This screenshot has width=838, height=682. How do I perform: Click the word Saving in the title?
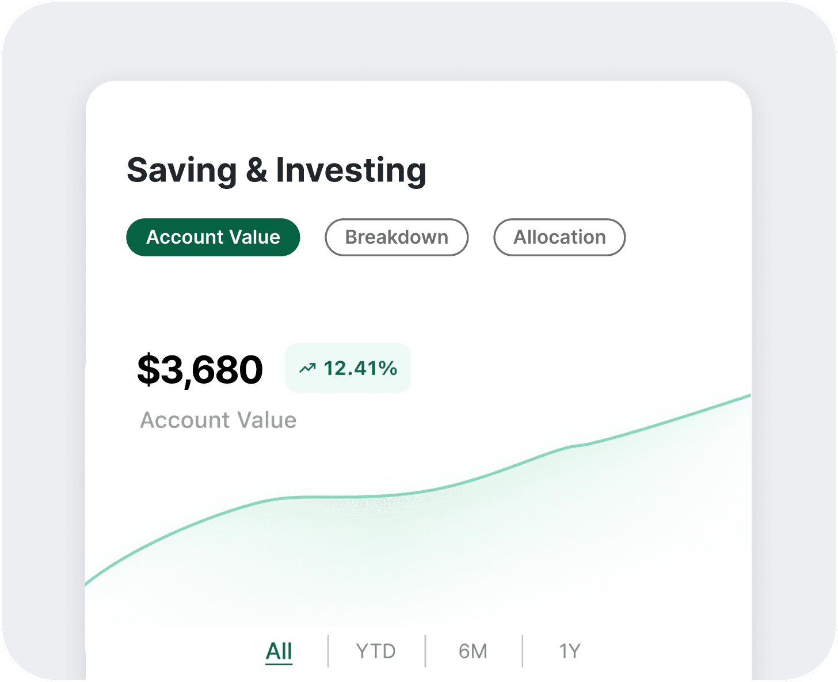(x=182, y=170)
